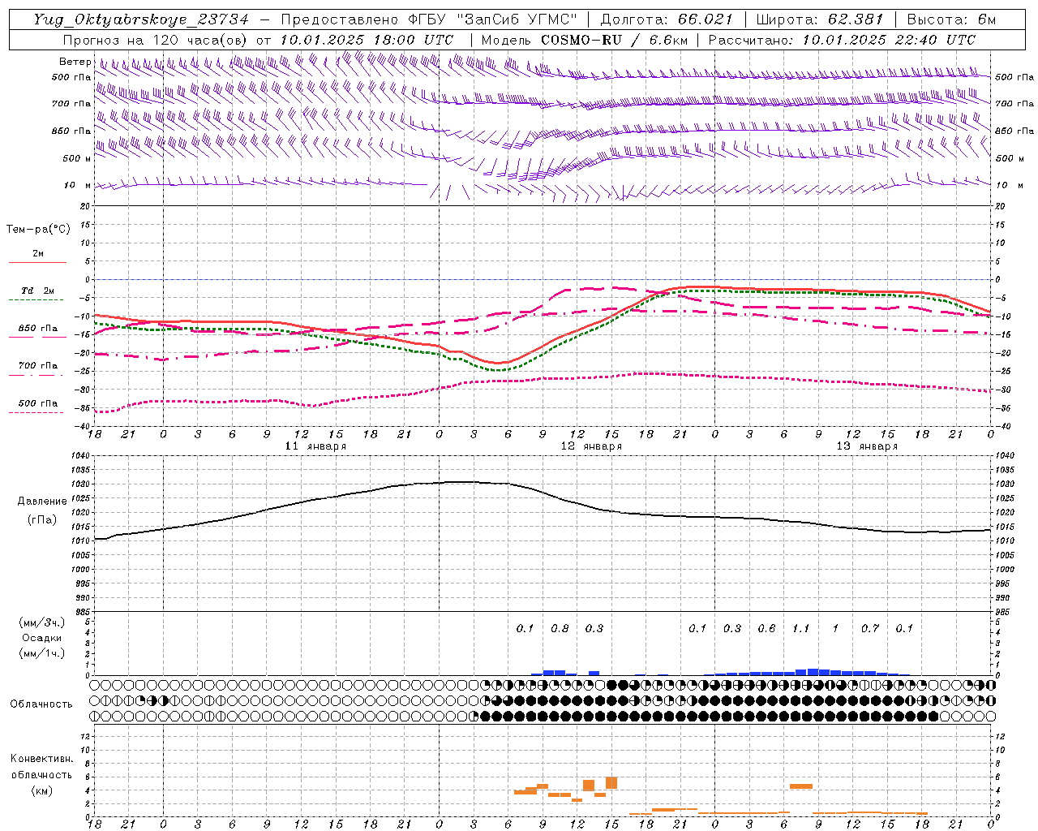
Task: Click "Рассчитано: 10.01.2025 22:40 UTC" text
Action: click(x=842, y=40)
